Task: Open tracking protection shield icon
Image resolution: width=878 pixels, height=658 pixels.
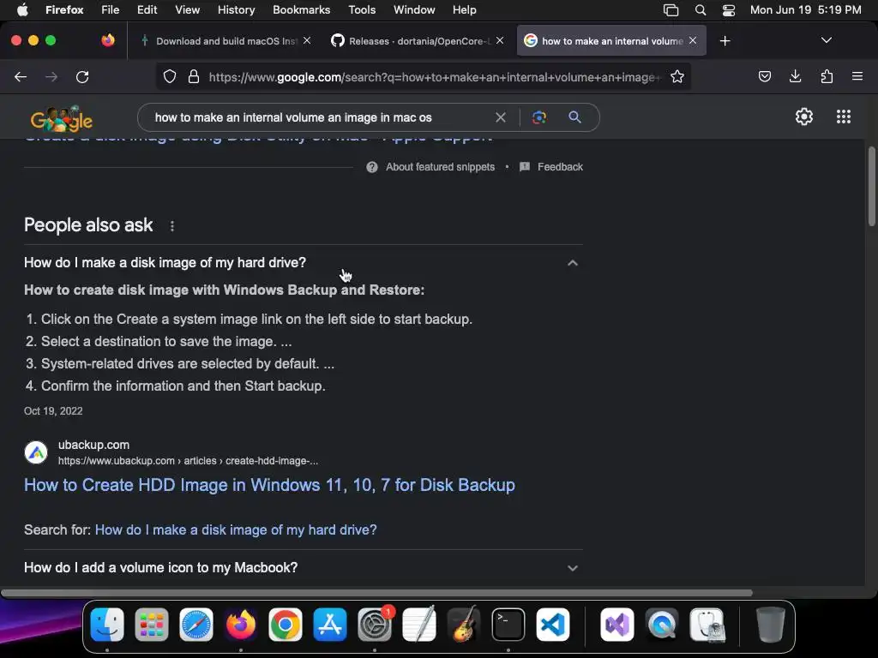Action: point(170,76)
